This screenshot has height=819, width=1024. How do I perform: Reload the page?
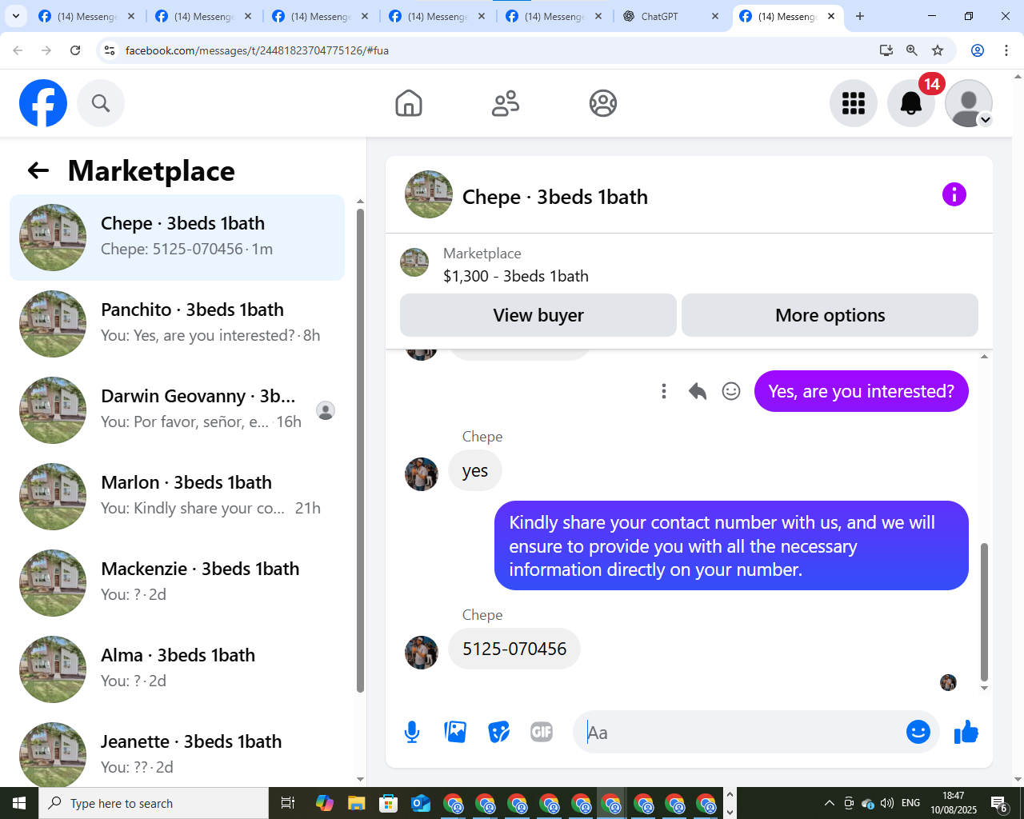pos(75,50)
